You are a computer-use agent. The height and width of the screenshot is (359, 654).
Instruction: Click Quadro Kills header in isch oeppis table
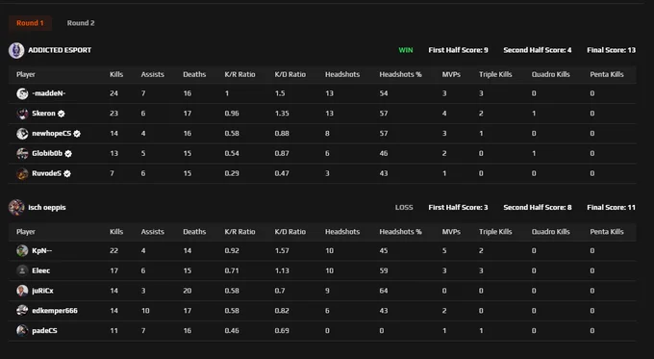coord(550,232)
